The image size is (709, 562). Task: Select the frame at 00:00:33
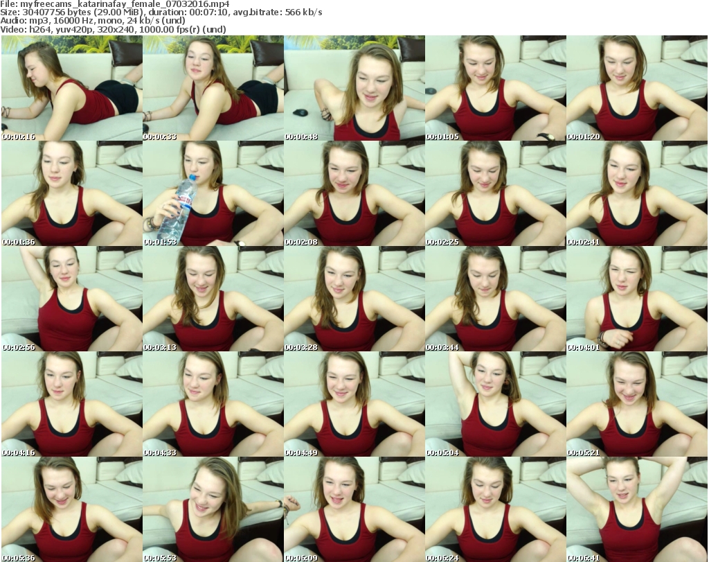pyautogui.click(x=213, y=88)
